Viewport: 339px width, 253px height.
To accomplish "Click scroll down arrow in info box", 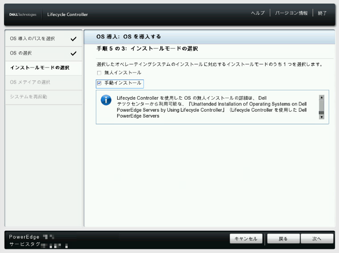I will (322, 117).
